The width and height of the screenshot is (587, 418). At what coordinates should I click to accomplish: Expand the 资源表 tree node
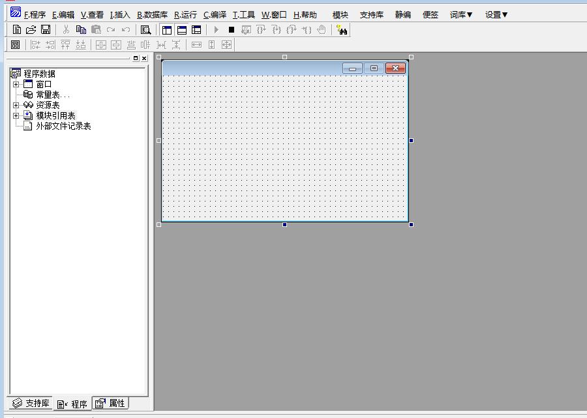point(16,105)
